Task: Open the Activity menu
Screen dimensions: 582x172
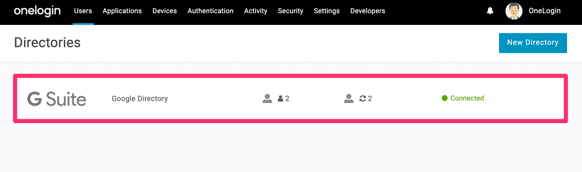Action: tap(255, 11)
